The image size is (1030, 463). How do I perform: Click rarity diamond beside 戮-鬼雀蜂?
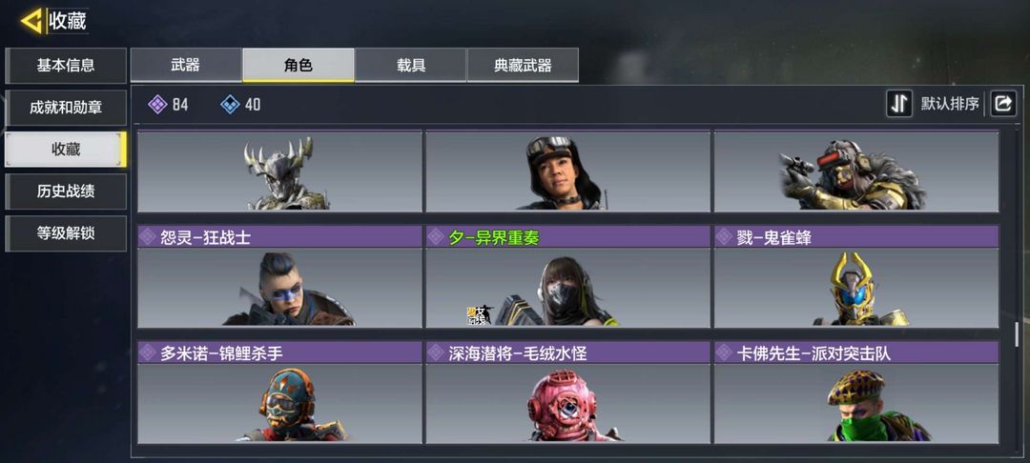point(725,237)
